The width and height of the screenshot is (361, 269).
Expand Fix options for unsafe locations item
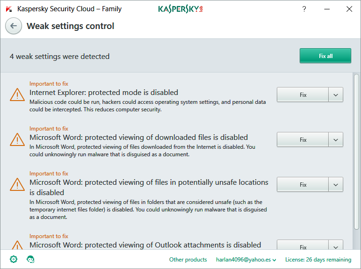[336, 184]
